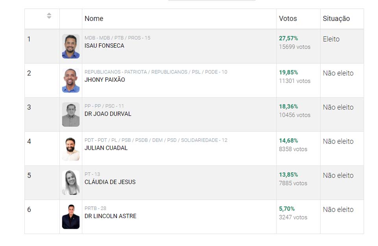Sort the table by the Situação column header
Image resolution: width=378 pixels, height=246 pixels.
point(336,18)
